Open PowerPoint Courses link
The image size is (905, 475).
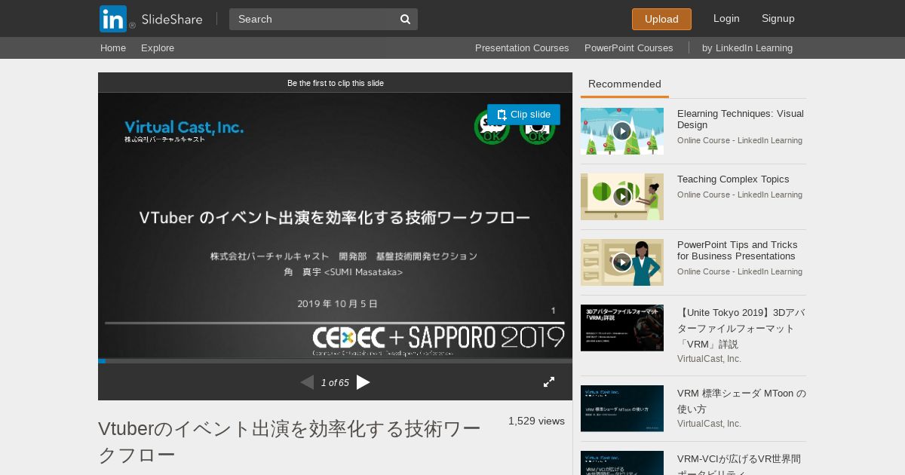click(x=629, y=47)
